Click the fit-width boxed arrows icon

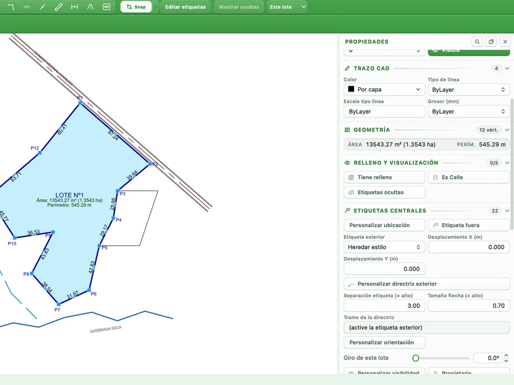tap(107, 7)
